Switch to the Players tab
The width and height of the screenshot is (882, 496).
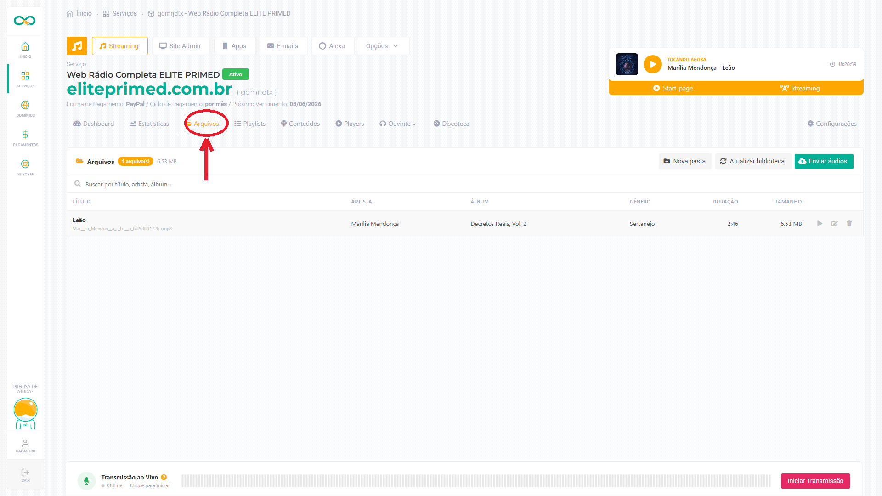point(350,124)
